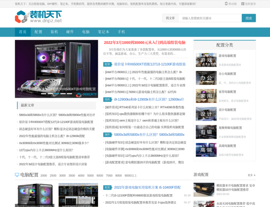Image resolution: width=270 pixels, height=207 pixels.
Task: Open the 高端电脑配置 text link
Action: coord(227,146)
